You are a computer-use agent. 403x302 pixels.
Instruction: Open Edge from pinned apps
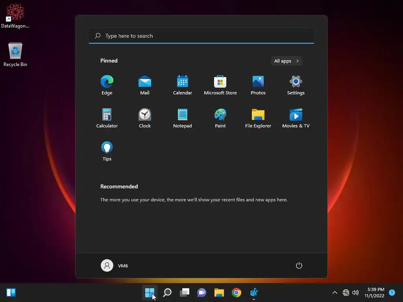click(107, 85)
